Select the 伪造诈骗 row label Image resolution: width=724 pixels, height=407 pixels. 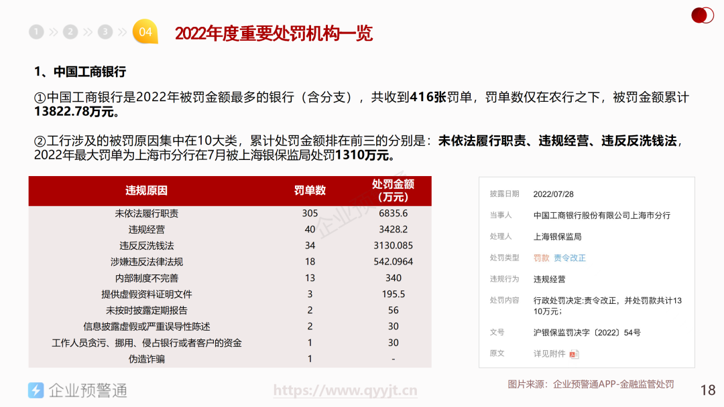(146, 359)
